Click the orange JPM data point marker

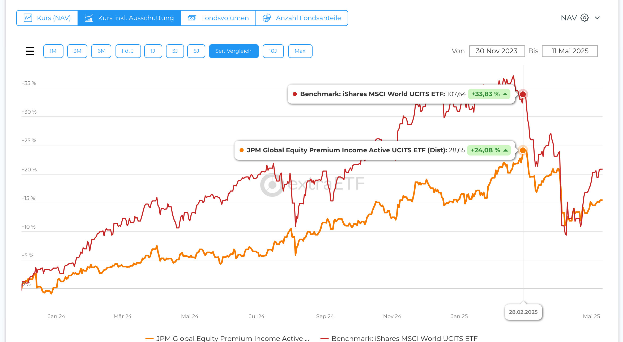point(523,150)
